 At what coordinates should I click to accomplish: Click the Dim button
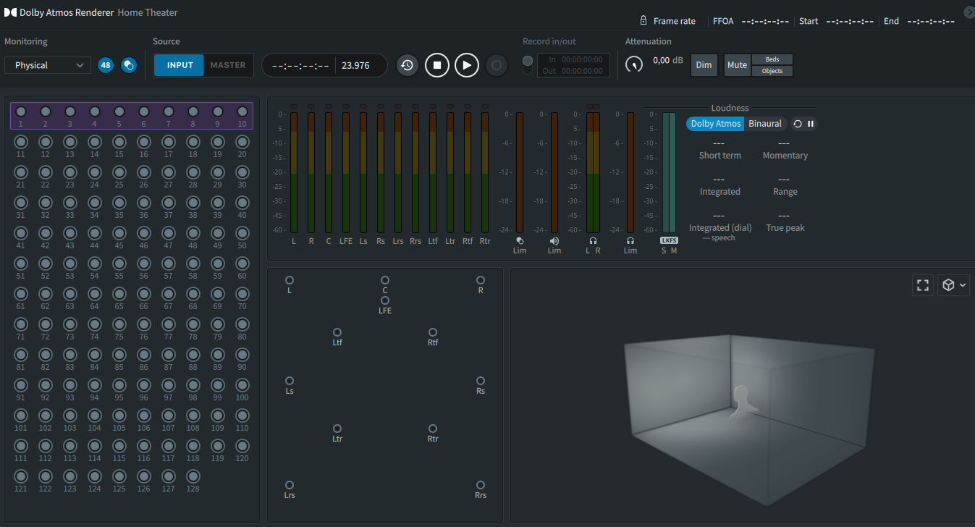point(704,65)
